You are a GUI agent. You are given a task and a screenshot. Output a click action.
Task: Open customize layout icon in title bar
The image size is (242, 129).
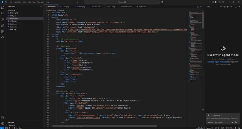[213, 2]
